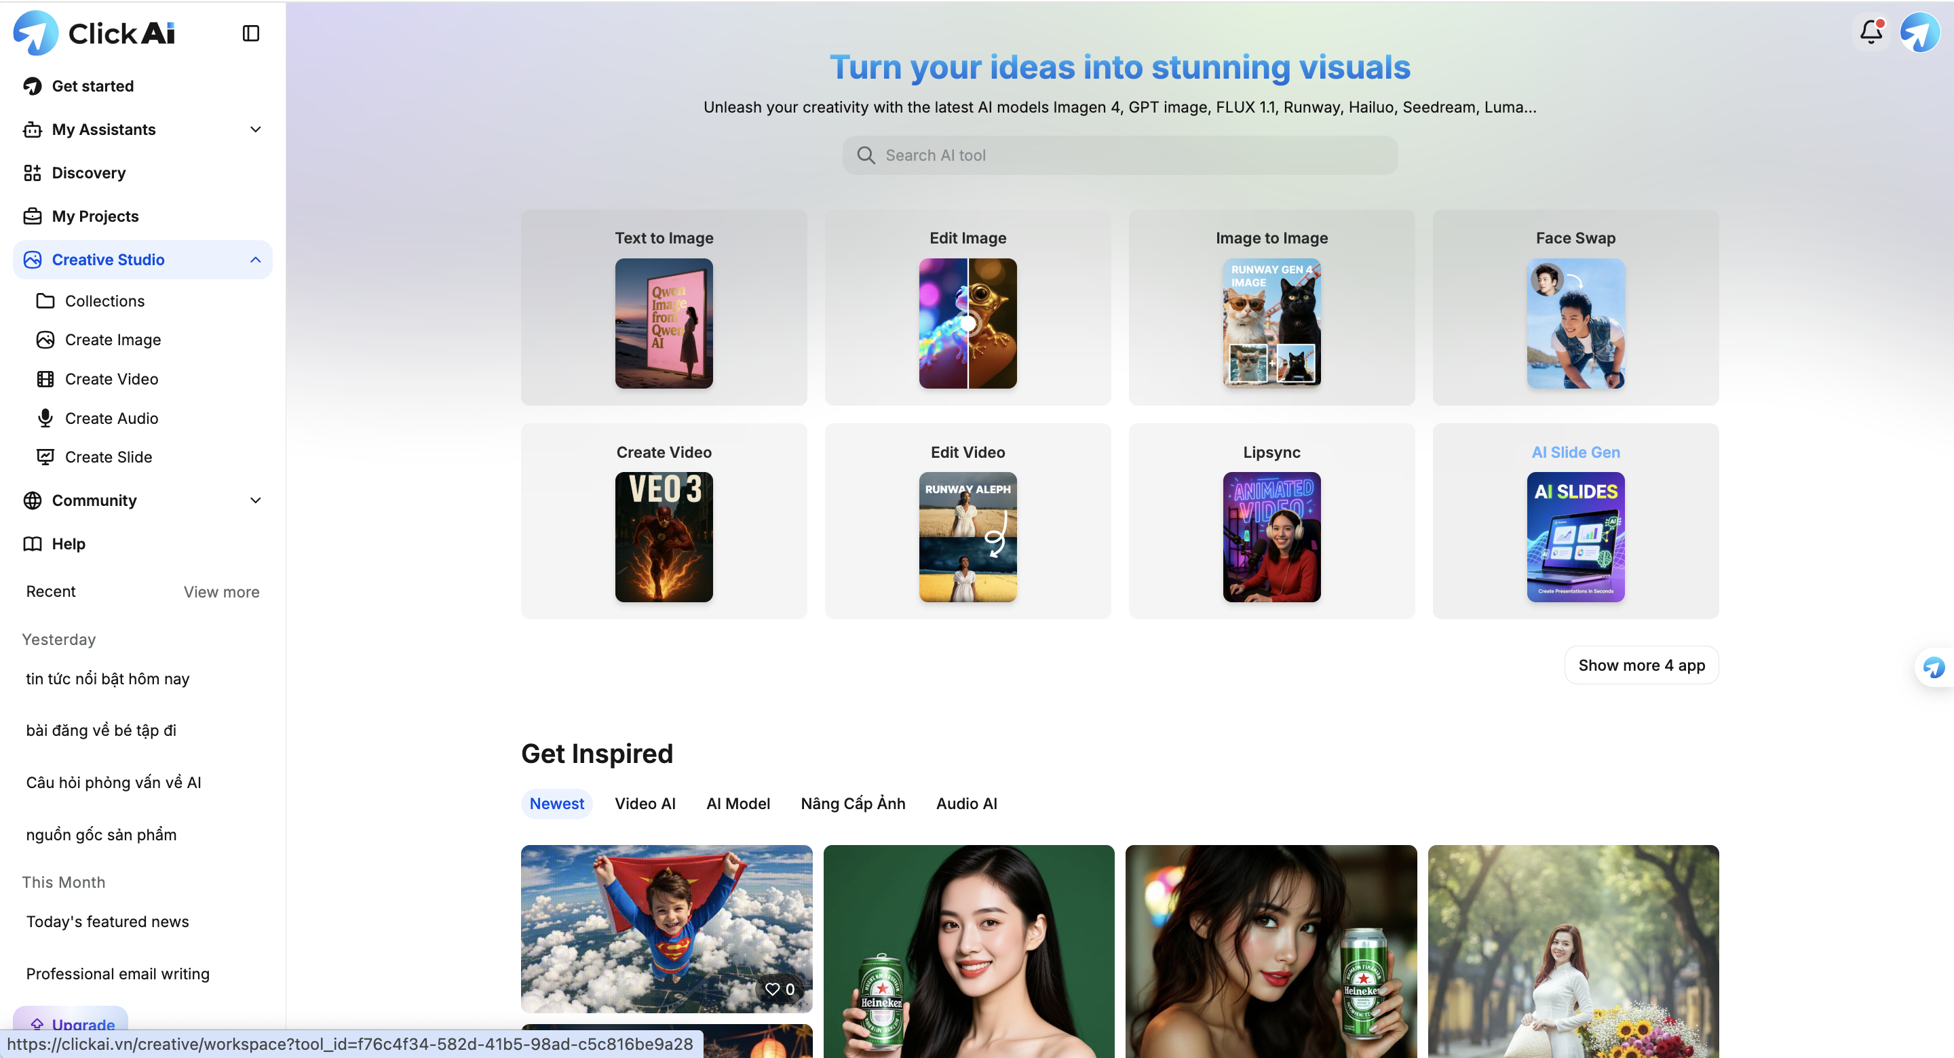
Task: Open the notifications bell
Action: tap(1871, 32)
